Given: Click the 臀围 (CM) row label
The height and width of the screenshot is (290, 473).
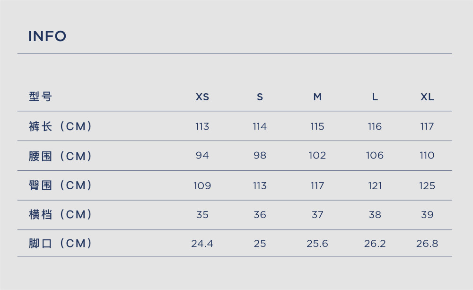Looking at the screenshot, I should (x=60, y=185).
